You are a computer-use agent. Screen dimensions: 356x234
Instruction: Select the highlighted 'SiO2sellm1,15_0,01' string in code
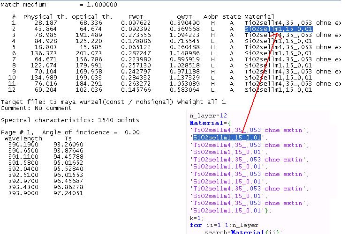(x=227, y=138)
